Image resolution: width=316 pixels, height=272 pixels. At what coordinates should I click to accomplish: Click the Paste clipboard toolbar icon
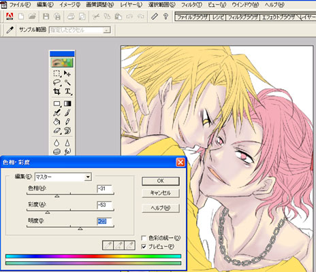pos(118,16)
